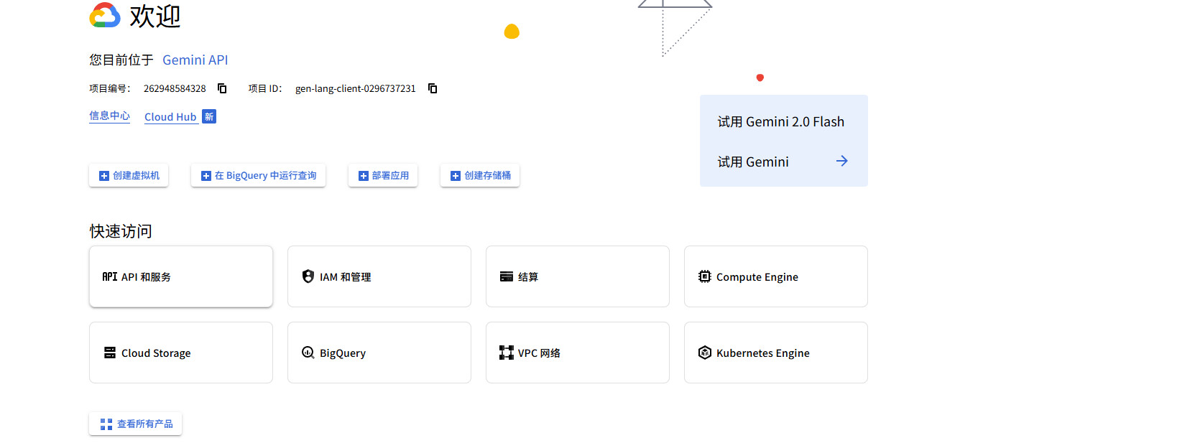Copy the project number using copy icon
This screenshot has height=443, width=1195.
222,88
